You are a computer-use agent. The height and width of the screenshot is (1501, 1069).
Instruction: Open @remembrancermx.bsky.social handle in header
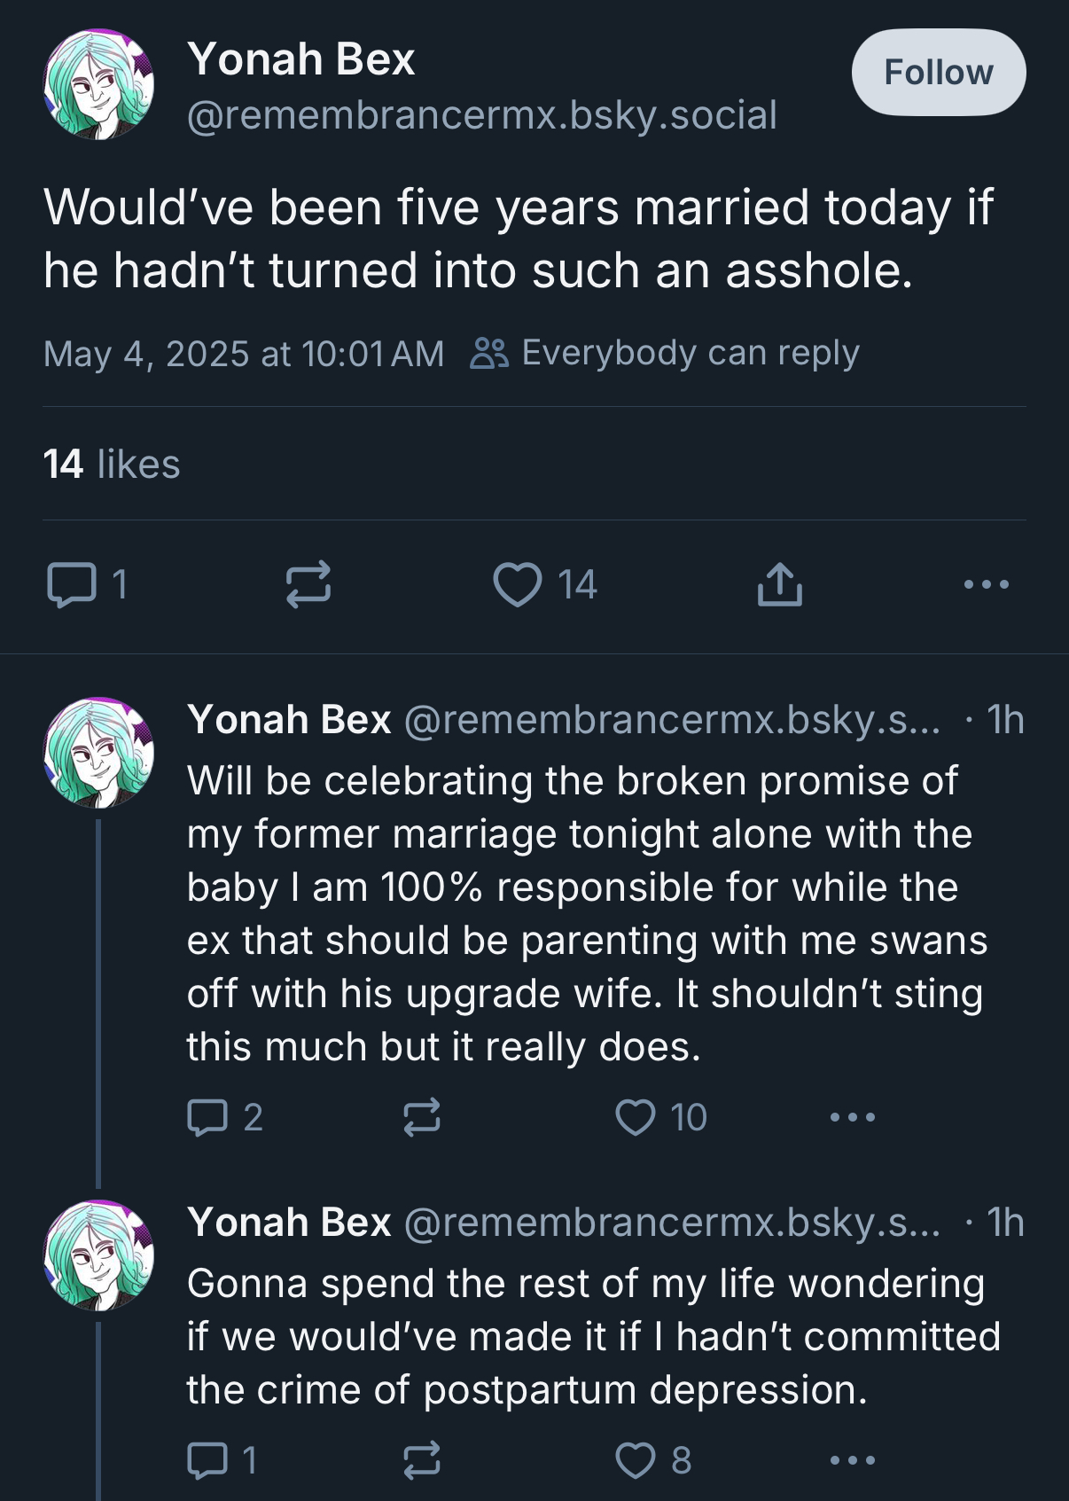coord(481,115)
